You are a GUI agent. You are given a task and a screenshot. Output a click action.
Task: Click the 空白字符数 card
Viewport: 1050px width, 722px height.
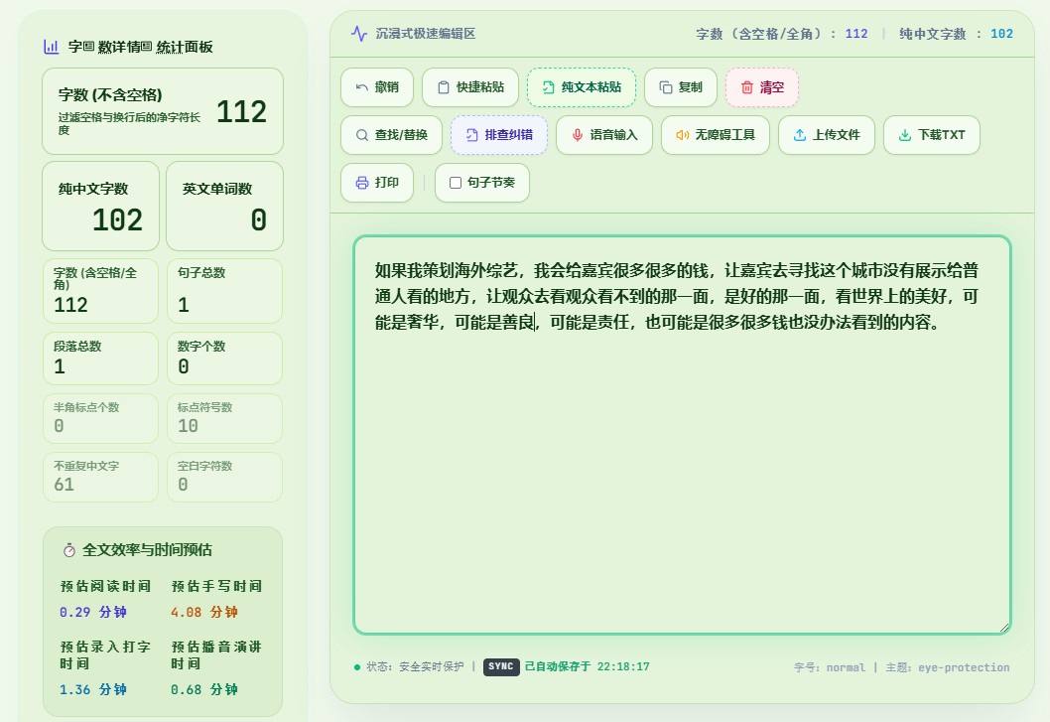click(x=224, y=477)
